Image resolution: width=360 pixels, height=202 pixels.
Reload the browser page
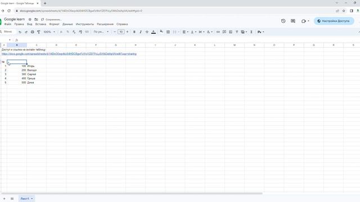[9, 11]
